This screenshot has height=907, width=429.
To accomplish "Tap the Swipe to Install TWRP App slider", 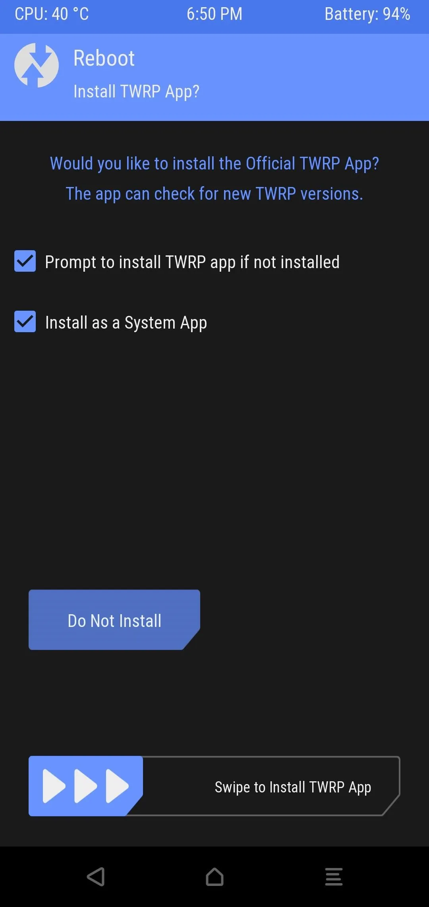I will coord(214,786).
